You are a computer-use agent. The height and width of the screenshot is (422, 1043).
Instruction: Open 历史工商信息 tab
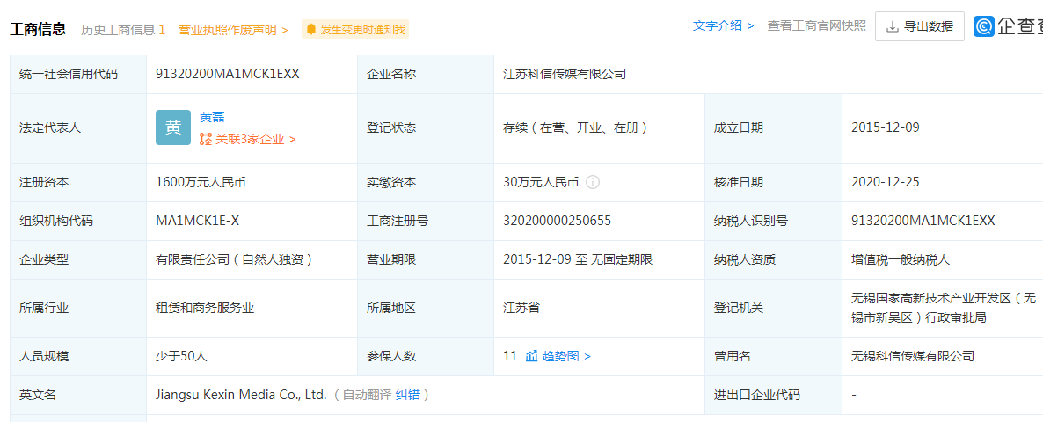(x=123, y=29)
